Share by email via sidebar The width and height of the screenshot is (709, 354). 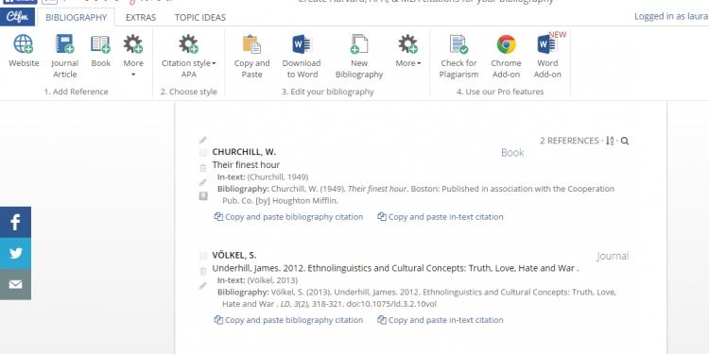pos(15,284)
